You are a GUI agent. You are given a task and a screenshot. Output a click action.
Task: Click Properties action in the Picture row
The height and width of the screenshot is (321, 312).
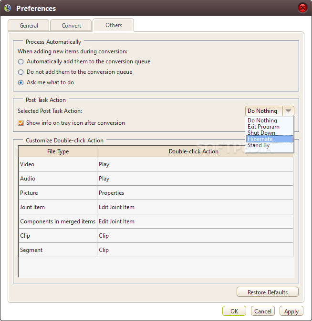pyautogui.click(x=195, y=193)
